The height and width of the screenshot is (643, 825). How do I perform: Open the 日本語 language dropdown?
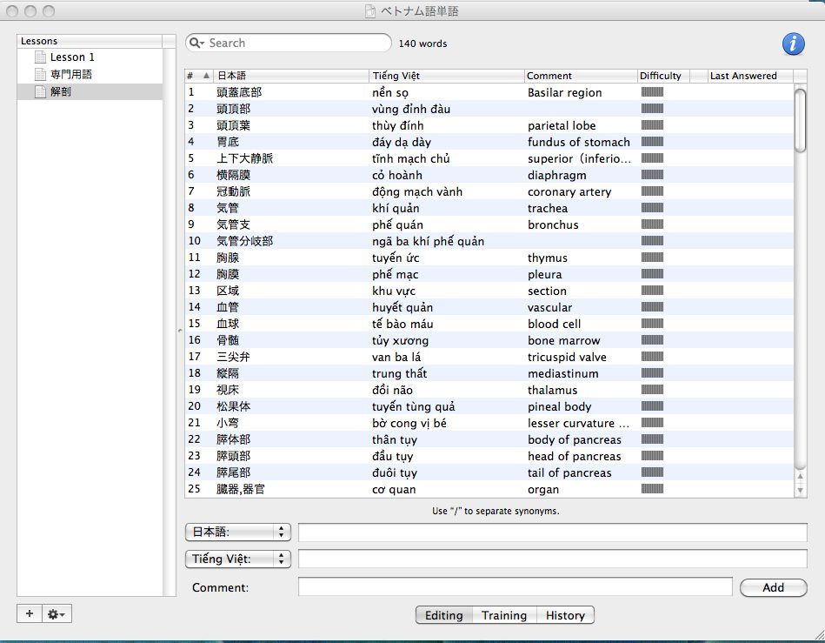pyautogui.click(x=238, y=532)
